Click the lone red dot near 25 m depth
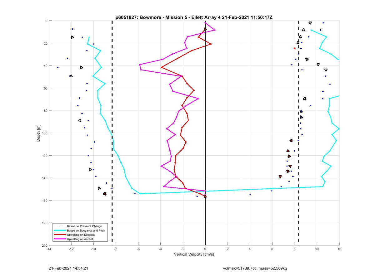This screenshot has height=276, width=375. [294, 48]
